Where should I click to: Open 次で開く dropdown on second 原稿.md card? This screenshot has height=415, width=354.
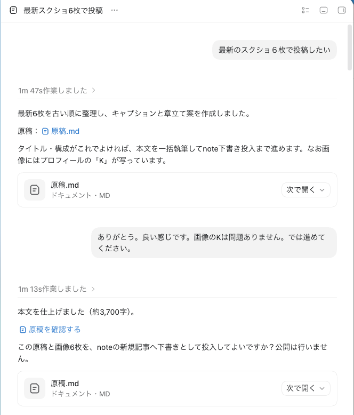[x=305, y=388]
